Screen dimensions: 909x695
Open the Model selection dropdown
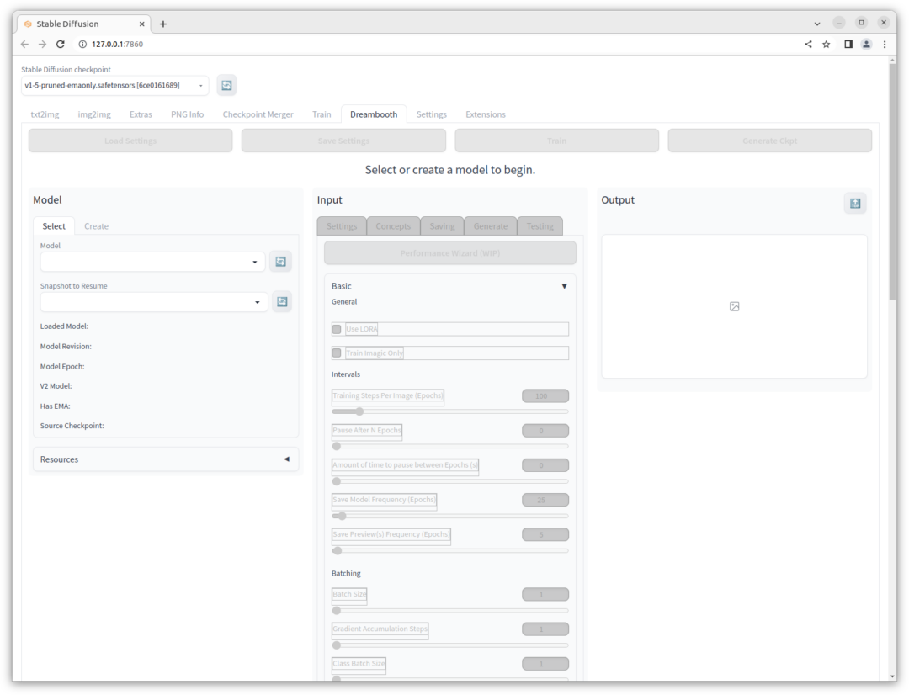tap(152, 262)
